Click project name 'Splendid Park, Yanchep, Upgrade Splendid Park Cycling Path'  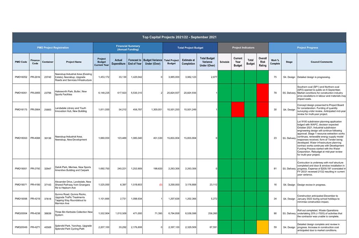73,227
